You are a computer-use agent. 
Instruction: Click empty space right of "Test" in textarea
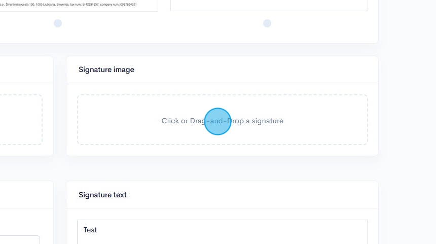228,230
